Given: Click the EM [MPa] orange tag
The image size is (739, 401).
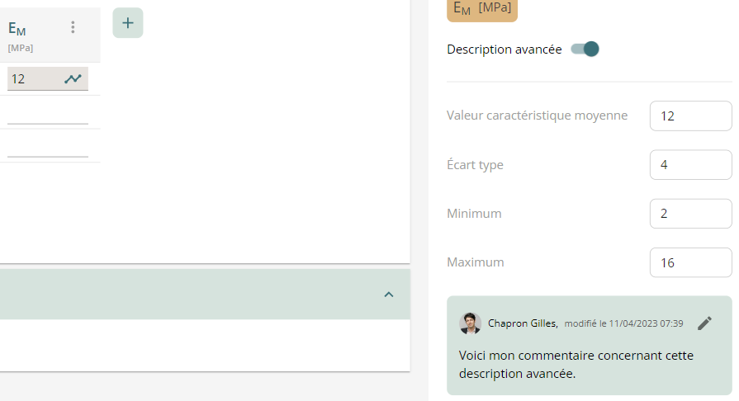Looking at the screenshot, I should tap(482, 8).
